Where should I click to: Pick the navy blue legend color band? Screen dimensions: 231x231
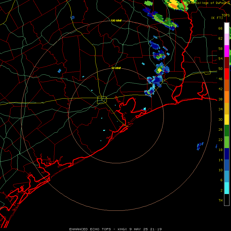pyautogui.click(x=227, y=154)
